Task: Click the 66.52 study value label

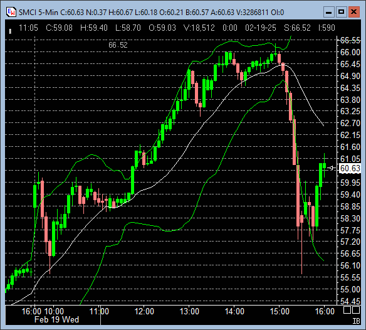Action: tap(118, 45)
